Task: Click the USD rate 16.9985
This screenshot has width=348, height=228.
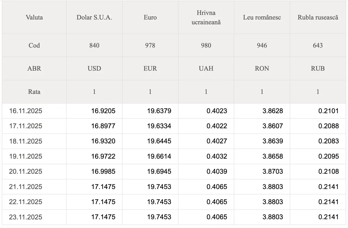Action: (103, 172)
